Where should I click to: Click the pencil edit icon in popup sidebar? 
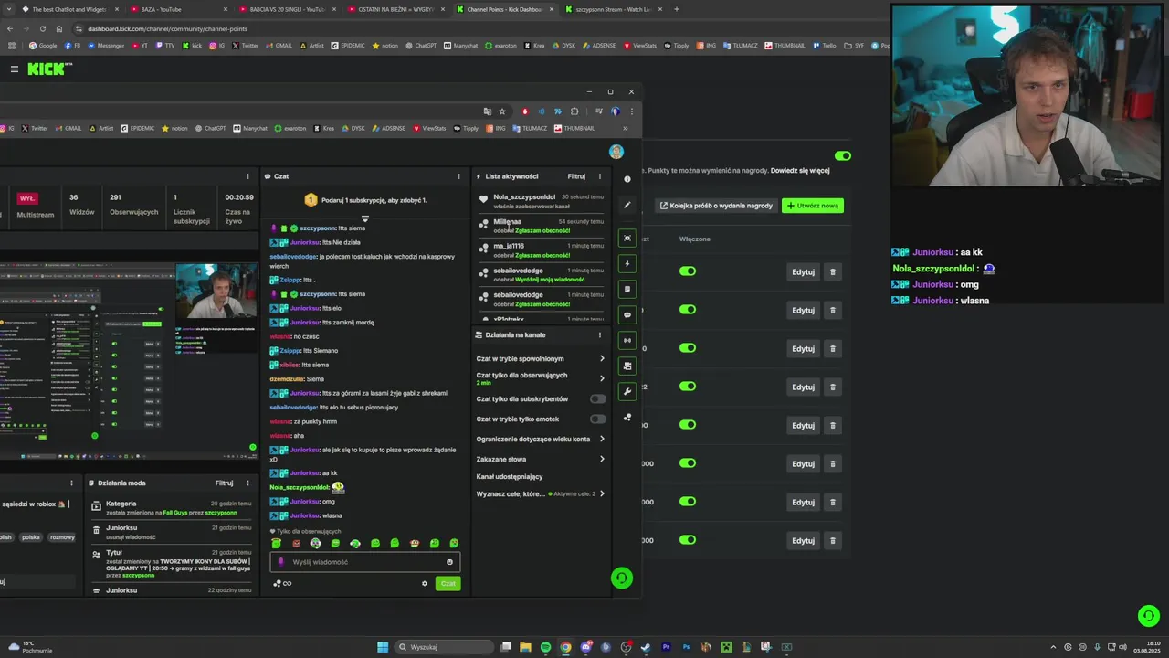627,205
